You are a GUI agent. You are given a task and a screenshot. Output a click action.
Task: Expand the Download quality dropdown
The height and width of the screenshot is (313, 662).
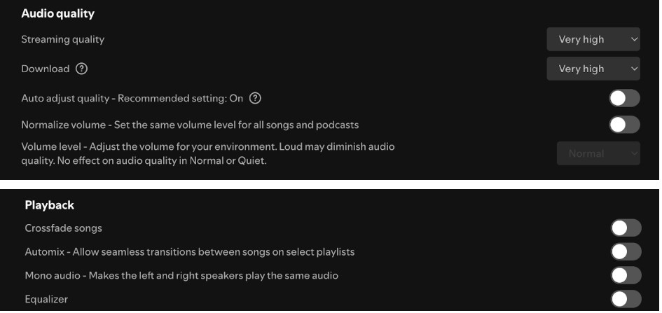click(593, 69)
